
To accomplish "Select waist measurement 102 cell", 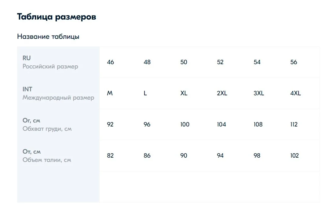I will [302, 156].
